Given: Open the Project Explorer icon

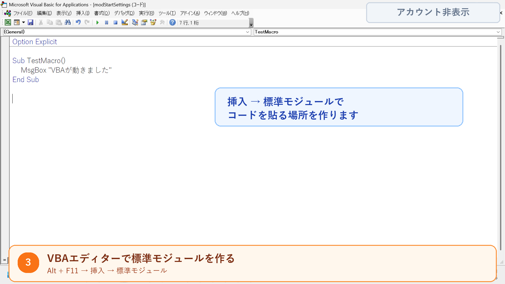Looking at the screenshot, I should (x=135, y=22).
